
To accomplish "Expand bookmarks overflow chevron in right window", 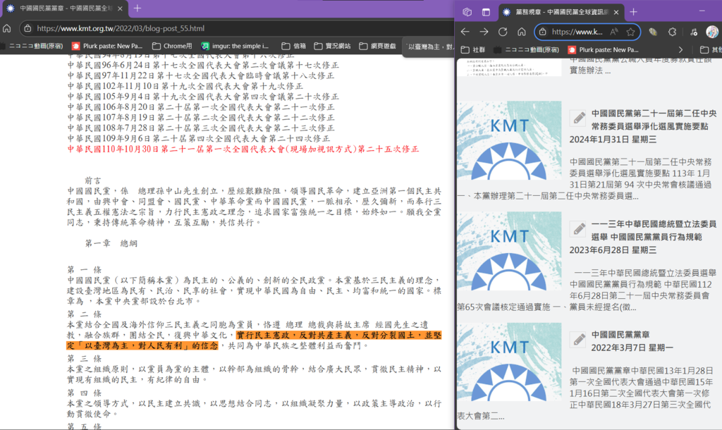I will coord(680,50).
